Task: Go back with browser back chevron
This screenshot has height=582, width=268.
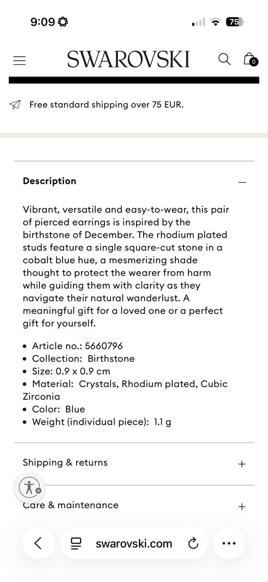Action: (x=38, y=543)
